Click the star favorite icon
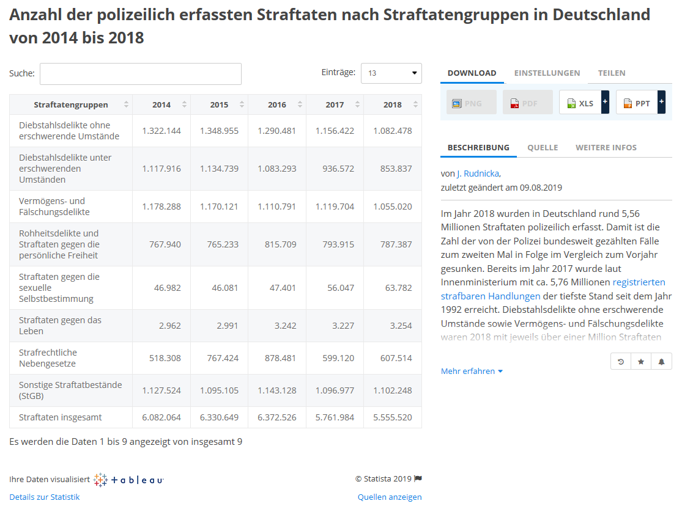Screen dimensions: 682x509 click(641, 362)
